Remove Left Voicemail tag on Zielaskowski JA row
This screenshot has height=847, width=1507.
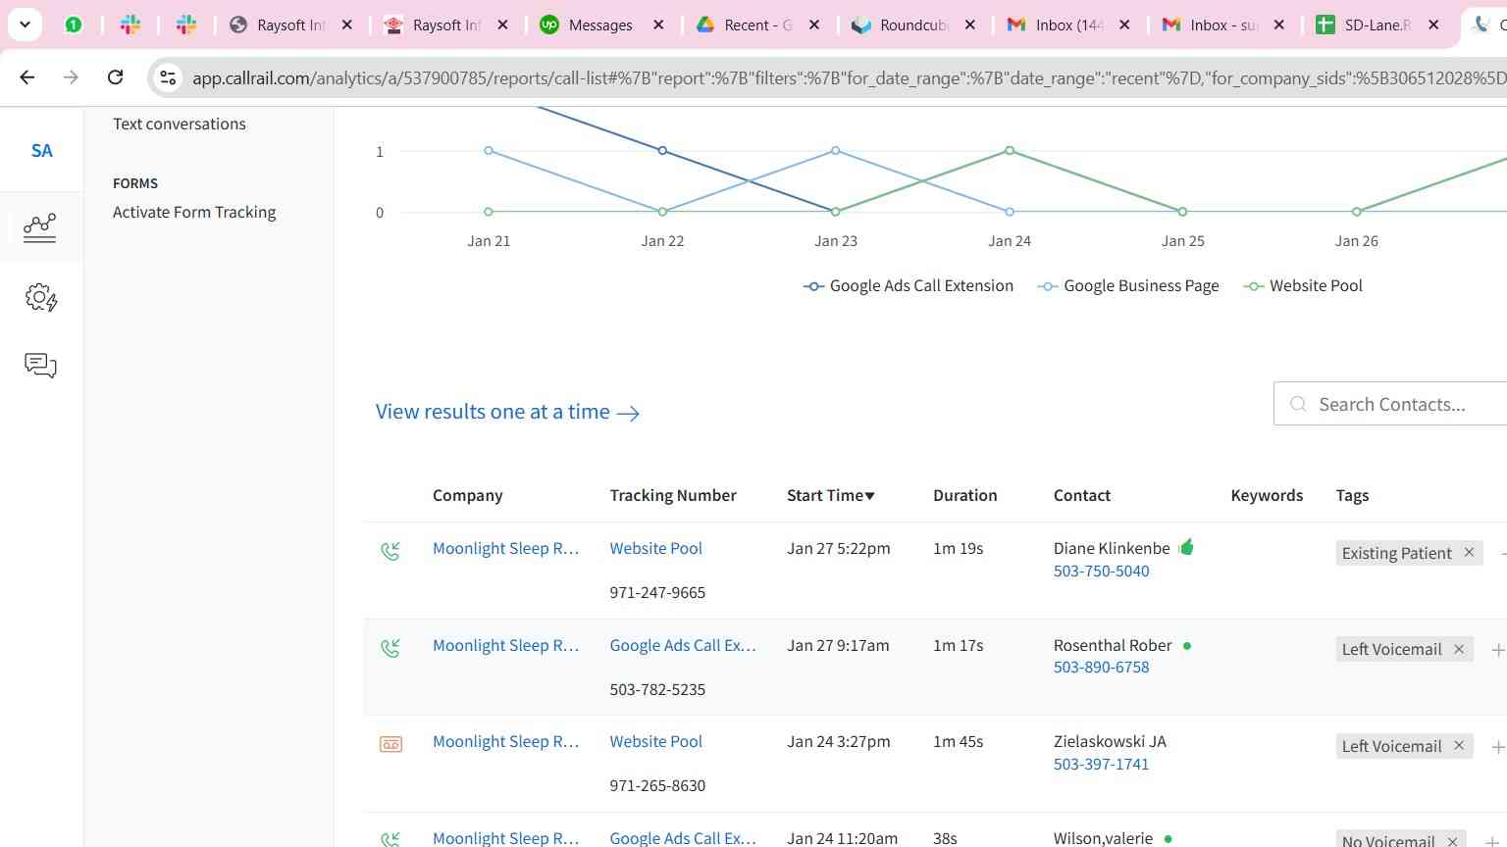click(1459, 746)
